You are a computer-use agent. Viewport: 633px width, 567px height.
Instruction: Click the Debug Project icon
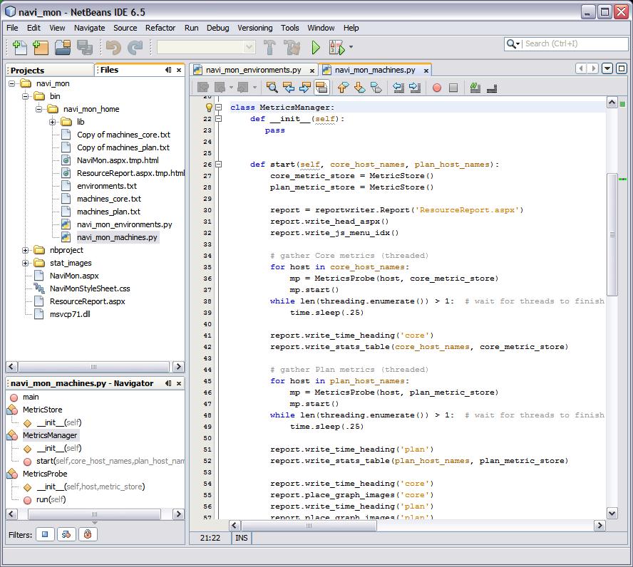tap(336, 48)
